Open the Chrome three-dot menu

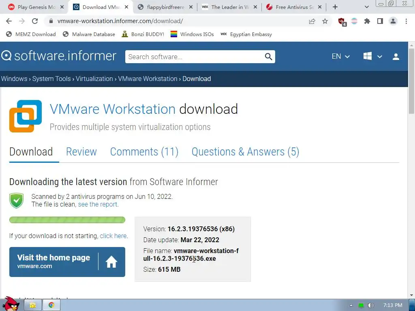pyautogui.click(x=406, y=21)
